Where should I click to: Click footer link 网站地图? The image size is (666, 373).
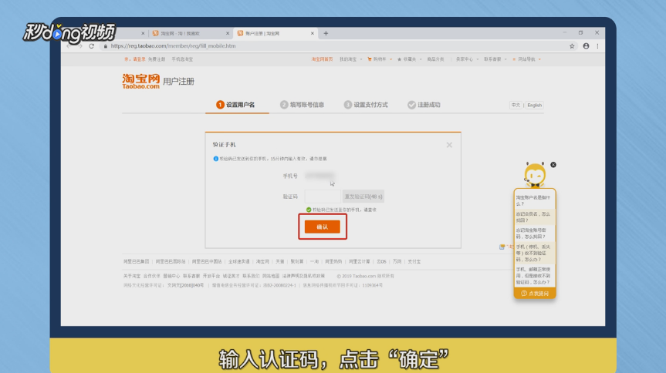click(x=271, y=276)
